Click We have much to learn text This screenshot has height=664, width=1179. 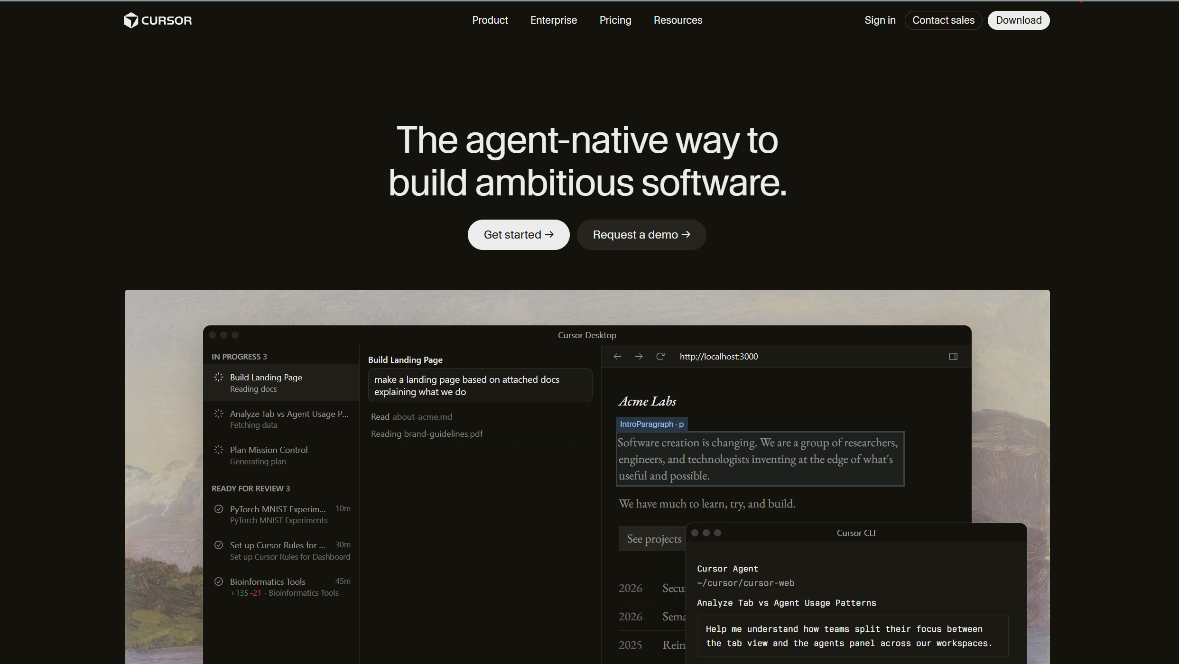707,504
